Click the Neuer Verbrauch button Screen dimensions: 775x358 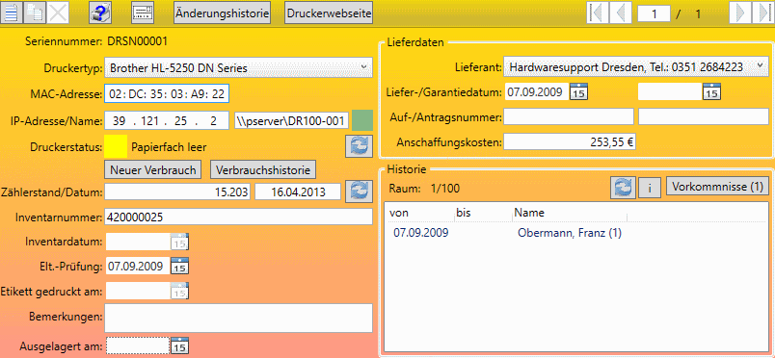[x=153, y=169]
